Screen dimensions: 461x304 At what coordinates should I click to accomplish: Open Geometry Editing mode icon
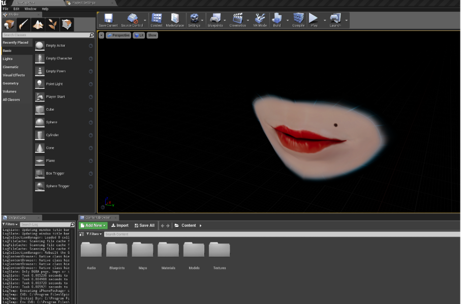tap(67, 24)
